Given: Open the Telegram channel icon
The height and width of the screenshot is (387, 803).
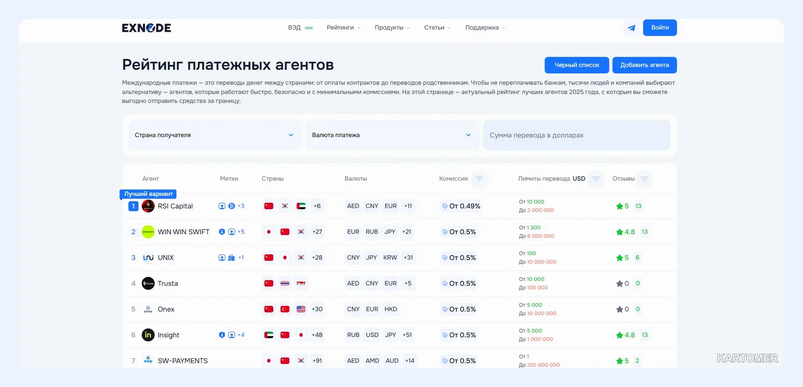Looking at the screenshot, I should click(631, 28).
